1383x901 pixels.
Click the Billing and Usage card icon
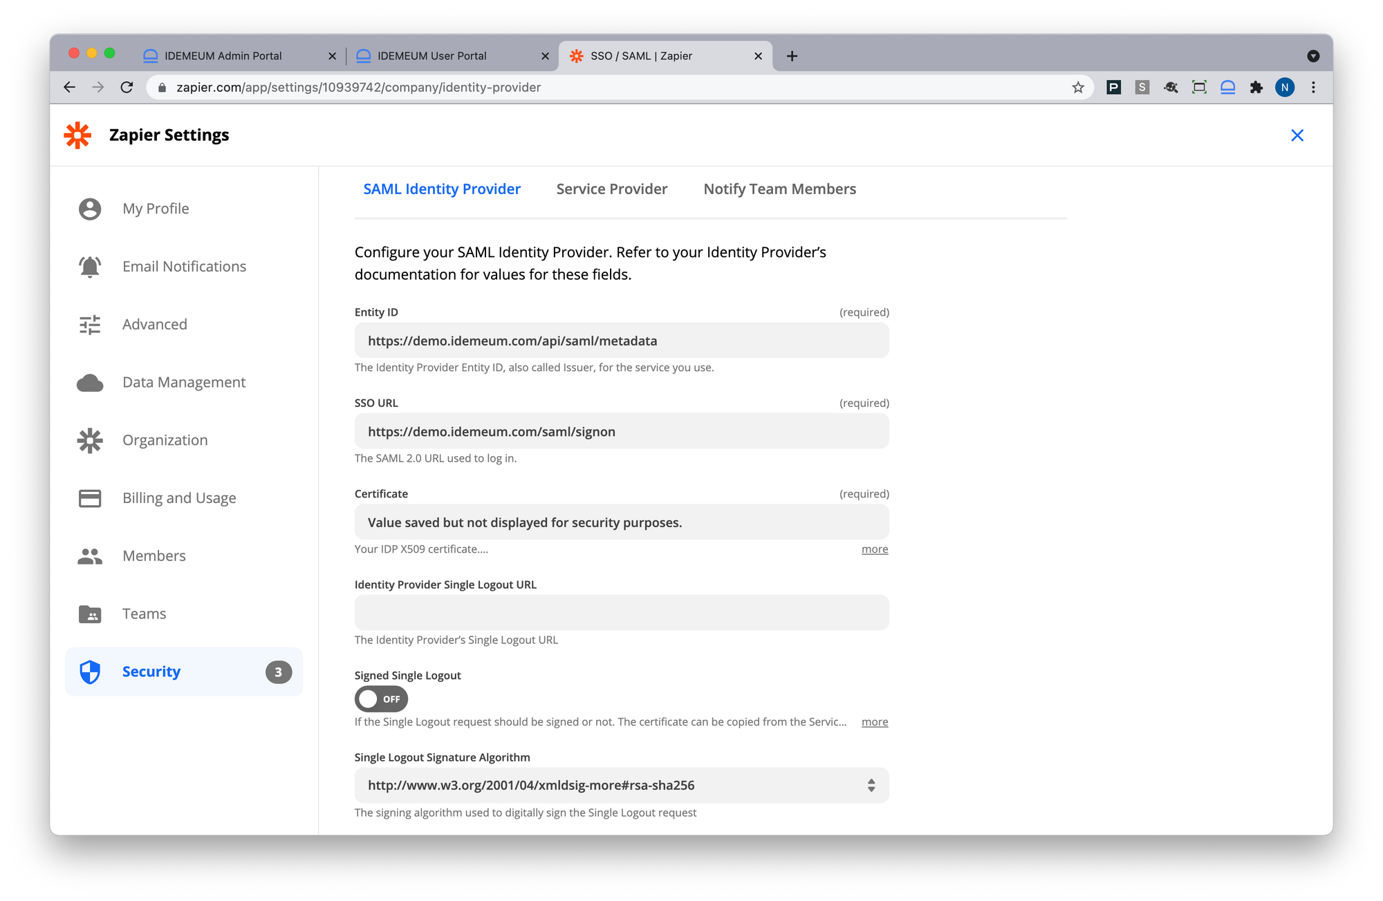(90, 498)
